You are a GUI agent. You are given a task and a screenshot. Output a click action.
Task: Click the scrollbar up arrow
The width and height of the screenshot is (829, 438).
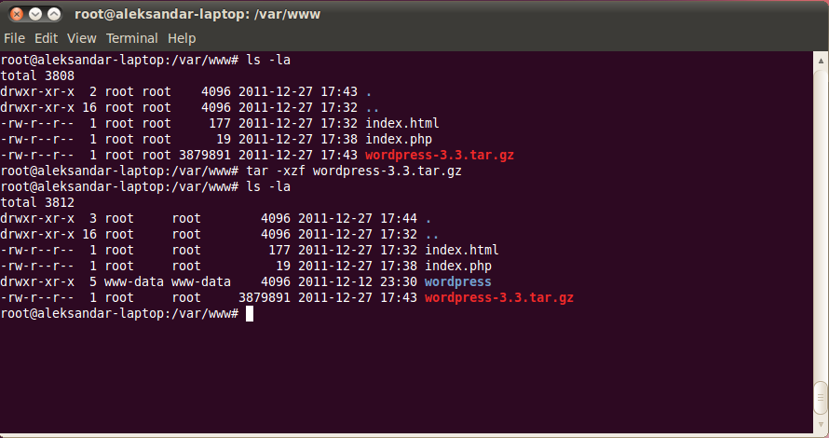point(821,61)
